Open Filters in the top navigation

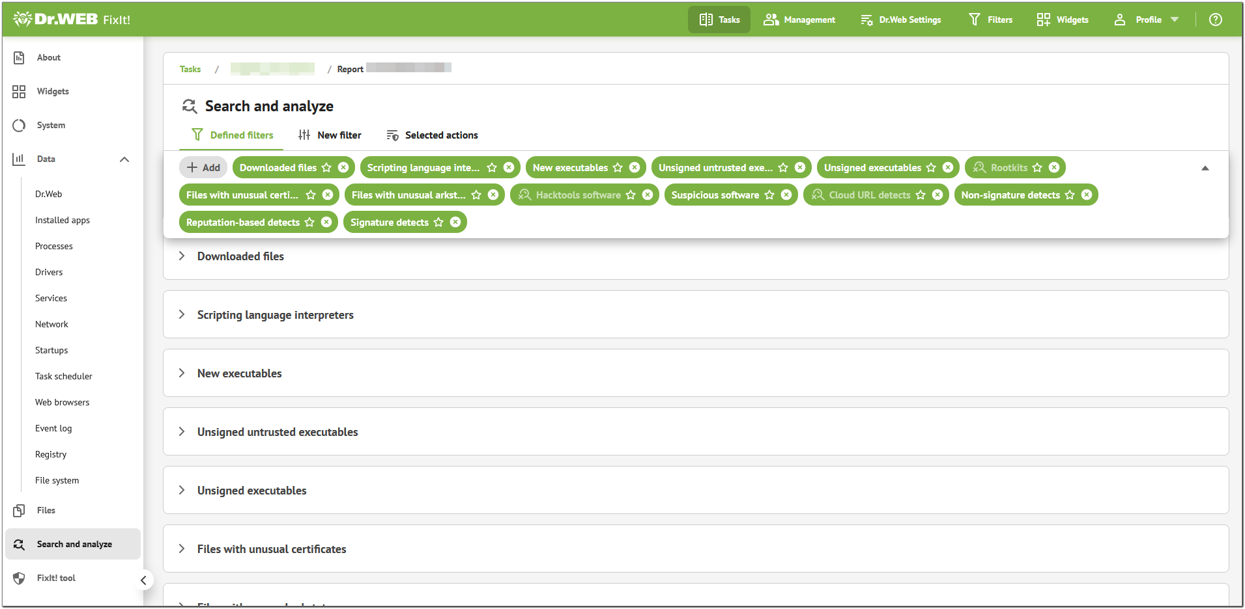click(990, 20)
